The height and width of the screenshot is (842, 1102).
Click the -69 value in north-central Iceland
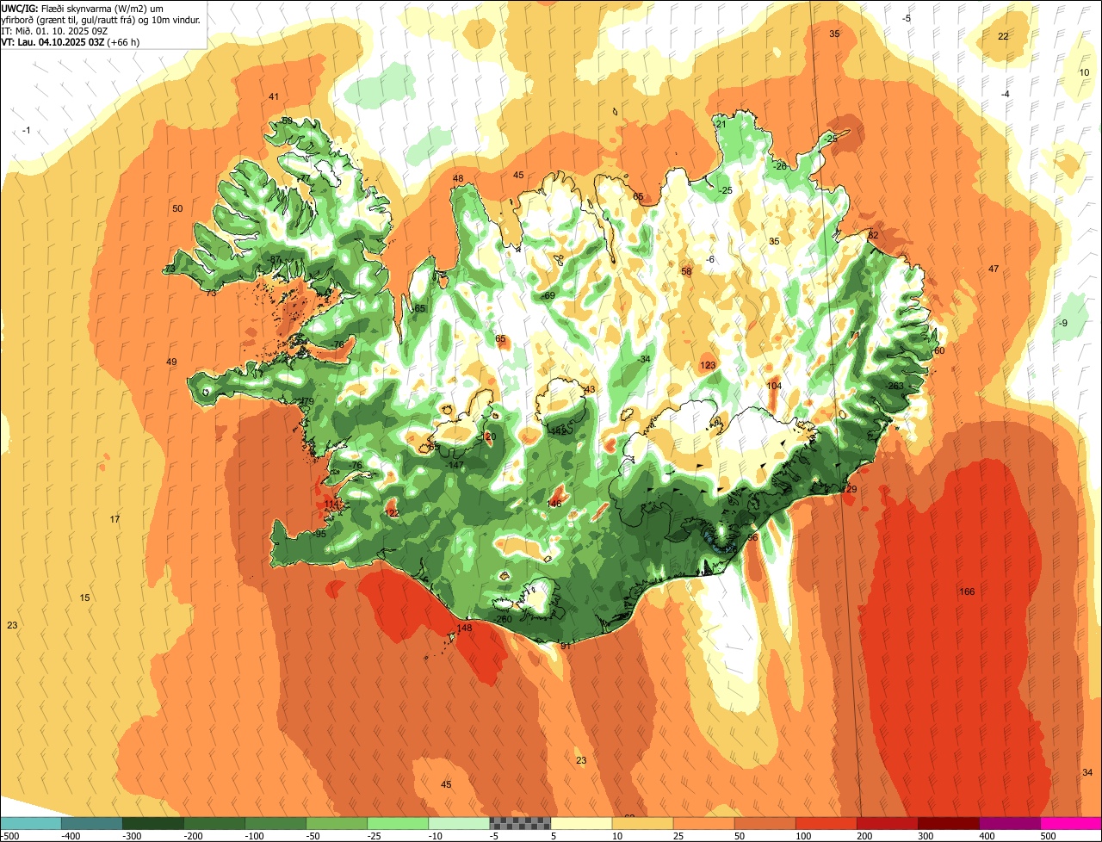click(x=548, y=296)
